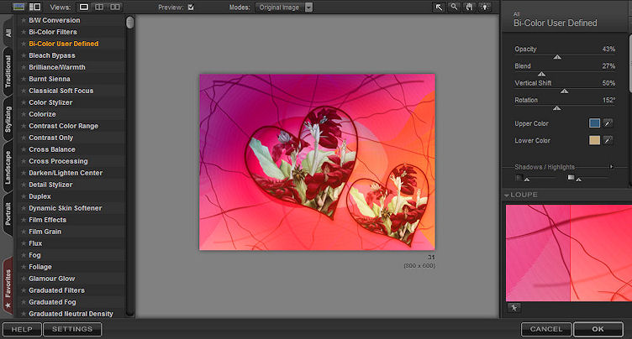Open the Modes dropdown
Image resolution: width=632 pixels, height=339 pixels.
point(308,7)
